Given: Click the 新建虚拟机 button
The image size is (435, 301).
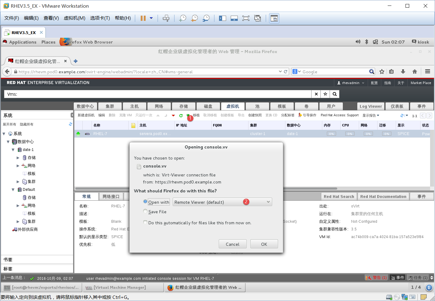Looking at the screenshot, I should point(86,115).
